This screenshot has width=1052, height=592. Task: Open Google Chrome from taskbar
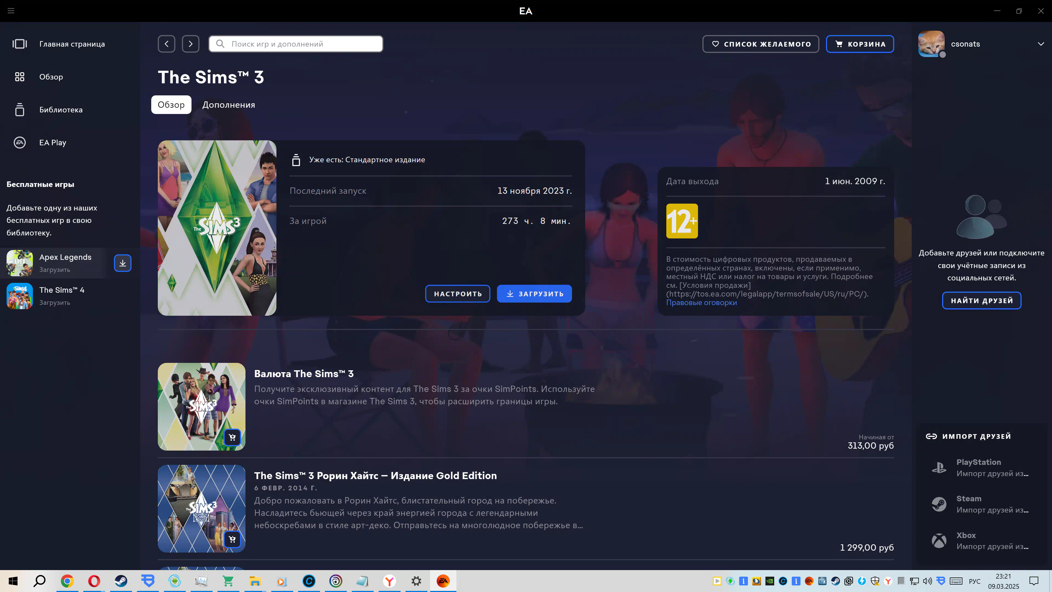(67, 581)
